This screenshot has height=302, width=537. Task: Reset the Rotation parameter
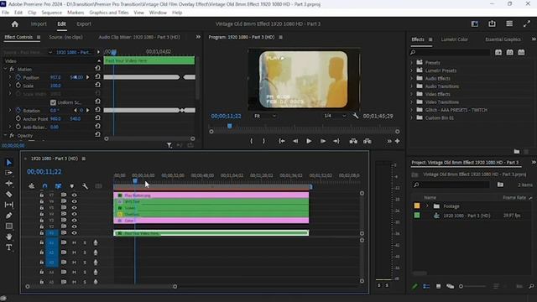(x=97, y=110)
